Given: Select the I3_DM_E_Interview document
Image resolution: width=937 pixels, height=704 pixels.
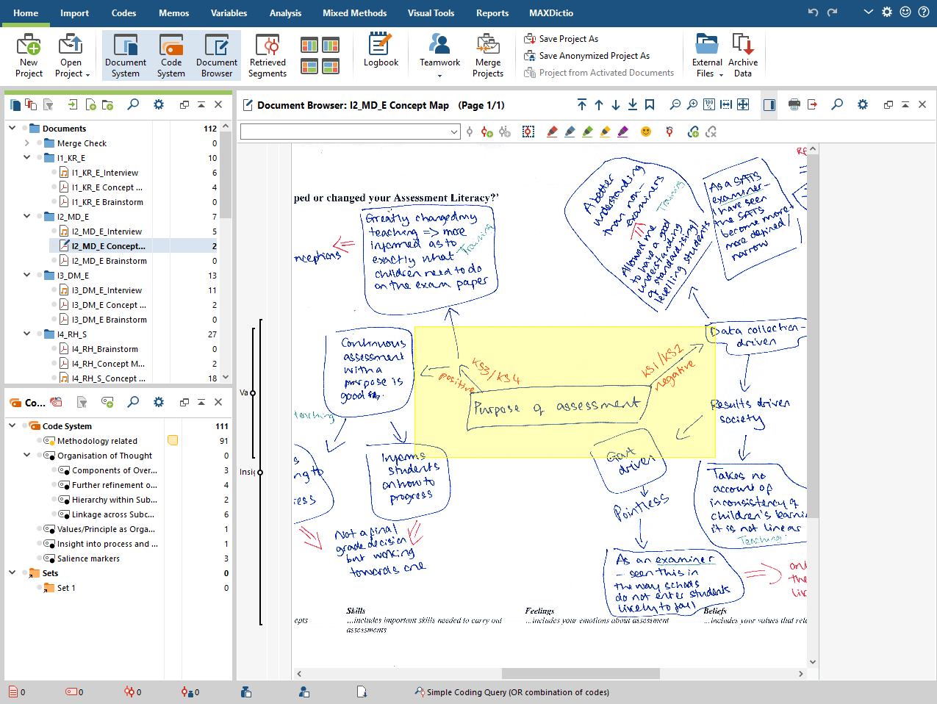Looking at the screenshot, I should tap(107, 290).
